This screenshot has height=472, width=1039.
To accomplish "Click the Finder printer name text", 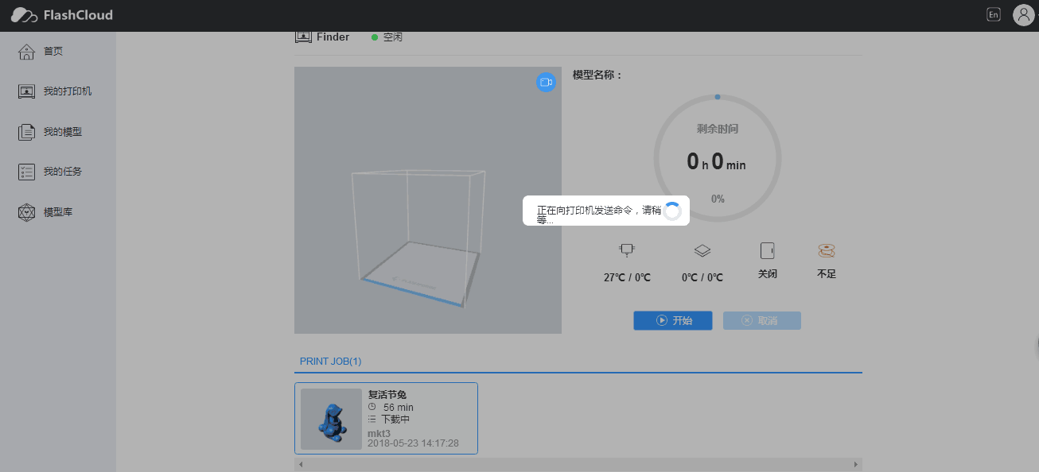I will [x=333, y=37].
